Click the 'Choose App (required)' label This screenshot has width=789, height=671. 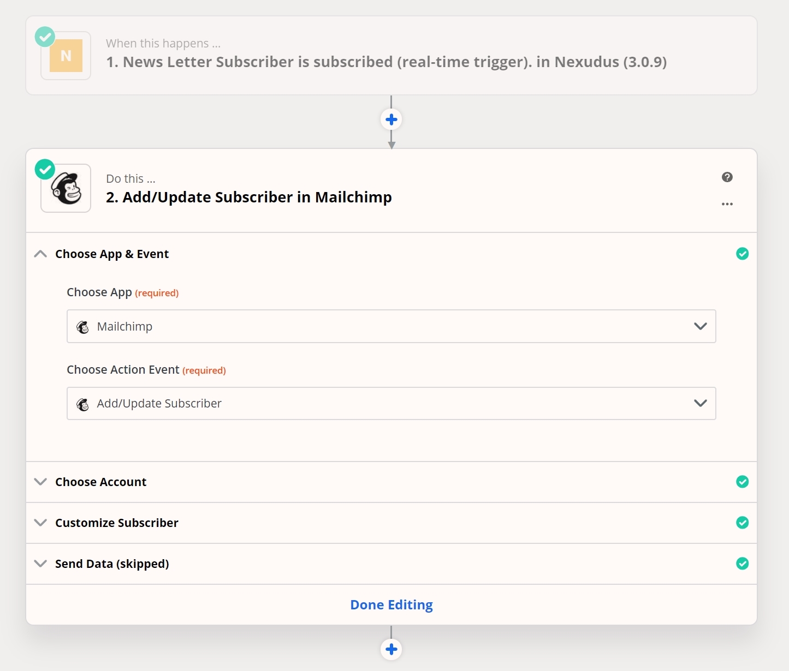click(123, 292)
